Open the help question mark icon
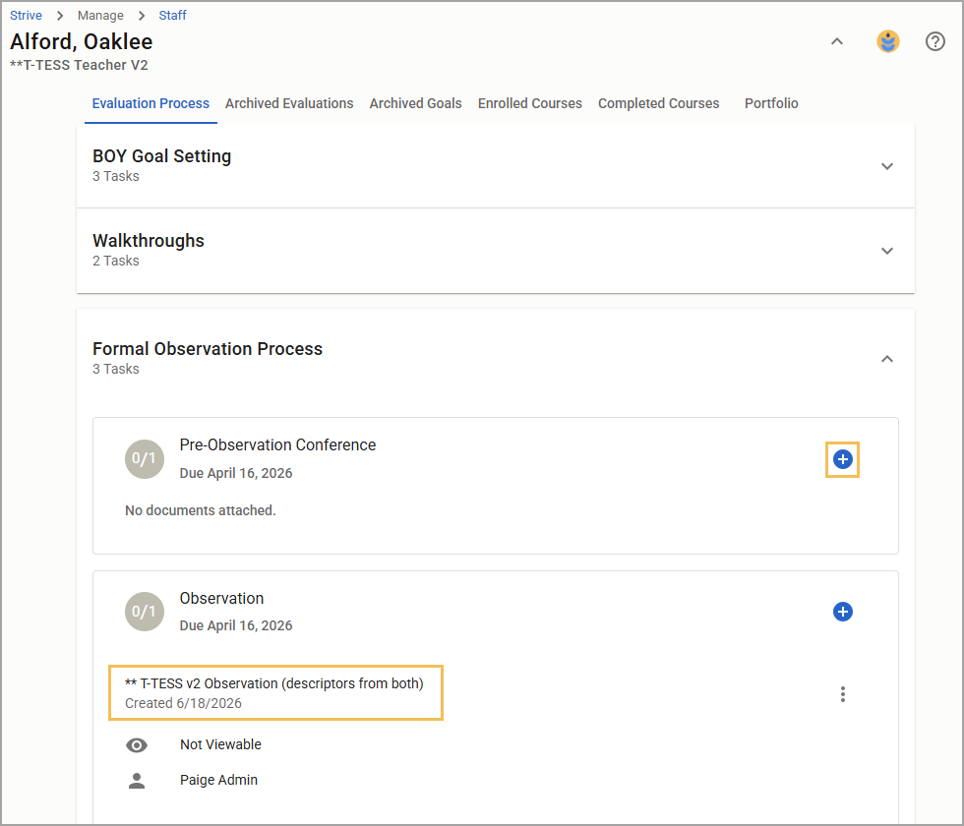 [x=935, y=41]
